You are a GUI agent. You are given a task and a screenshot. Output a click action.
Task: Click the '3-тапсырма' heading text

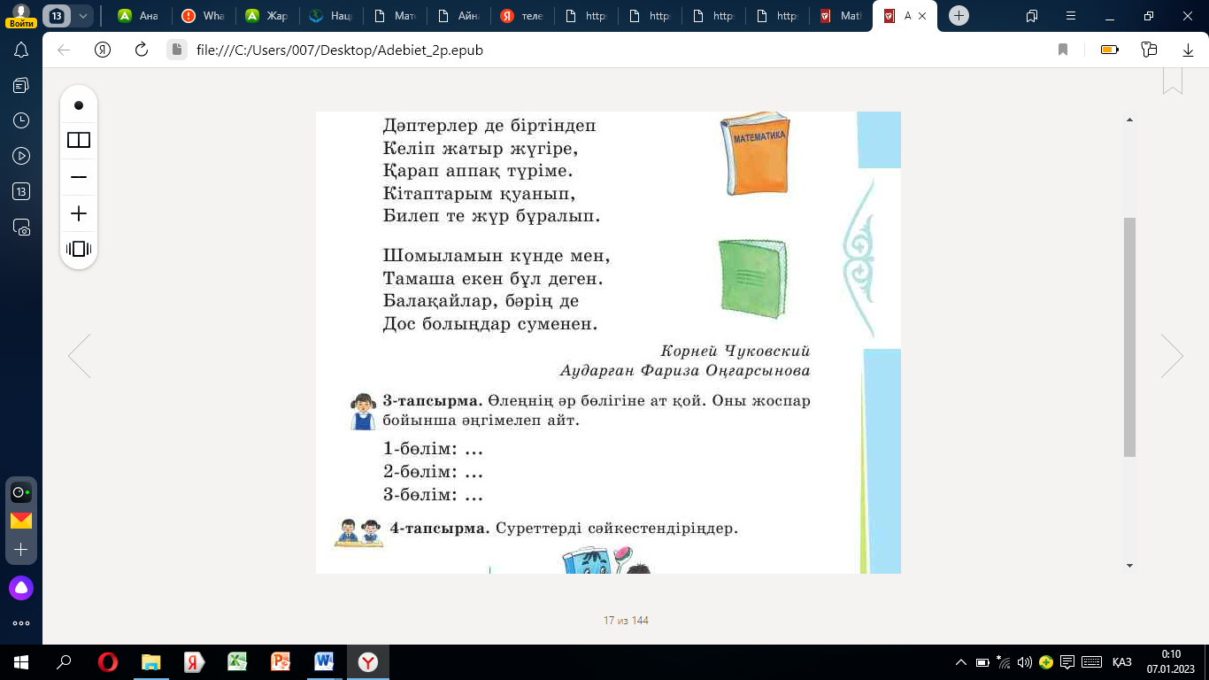(432, 401)
